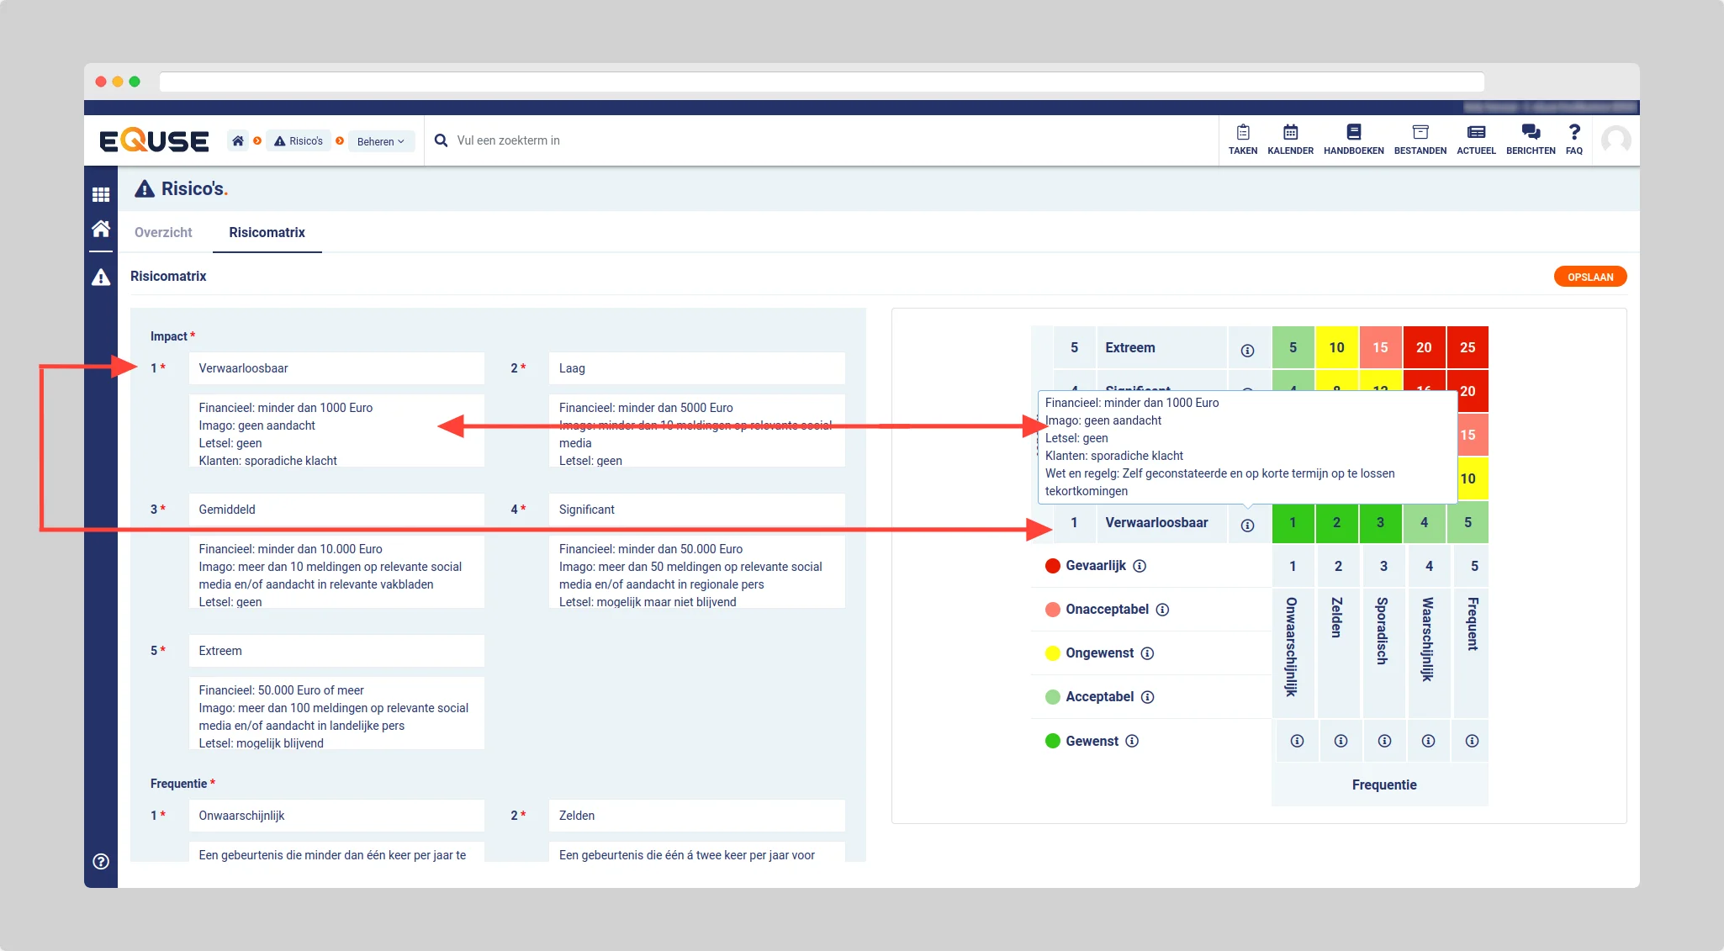Switch to the Overzicht tab
The height and width of the screenshot is (951, 1724).
click(163, 232)
